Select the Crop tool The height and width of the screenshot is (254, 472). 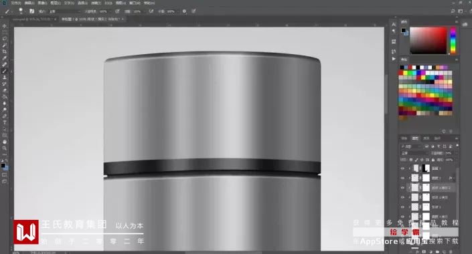[5, 51]
